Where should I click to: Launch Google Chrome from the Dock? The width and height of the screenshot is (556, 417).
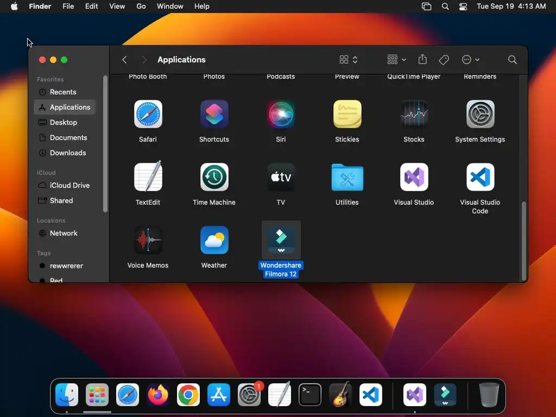(188, 395)
